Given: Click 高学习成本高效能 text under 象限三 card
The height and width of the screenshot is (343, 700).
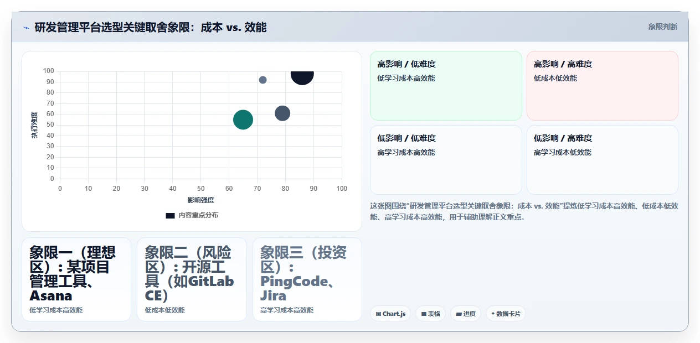Looking at the screenshot, I should [x=287, y=310].
